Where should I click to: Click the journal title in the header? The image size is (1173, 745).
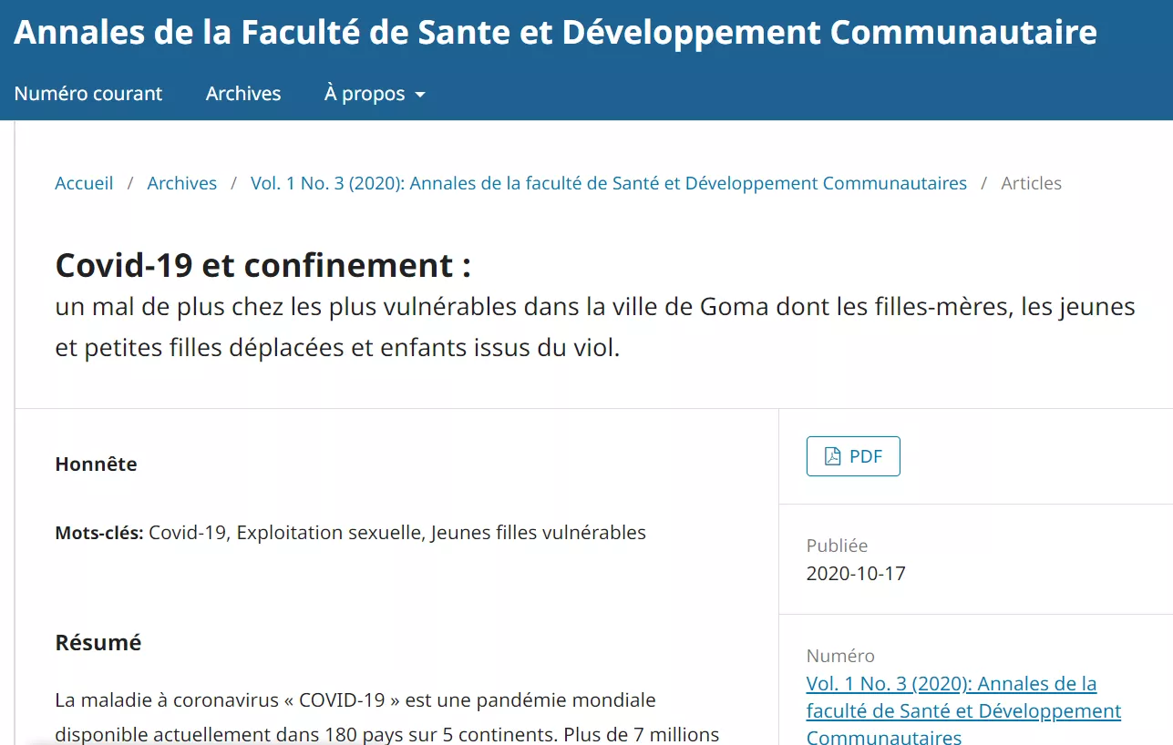pos(555,32)
